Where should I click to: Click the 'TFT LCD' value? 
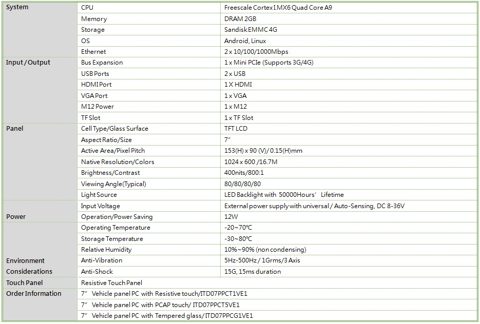(236, 128)
